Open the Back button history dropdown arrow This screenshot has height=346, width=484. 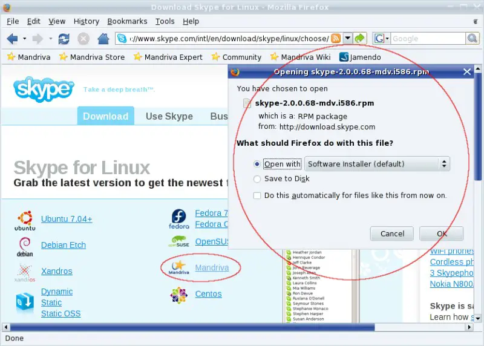click(x=24, y=39)
